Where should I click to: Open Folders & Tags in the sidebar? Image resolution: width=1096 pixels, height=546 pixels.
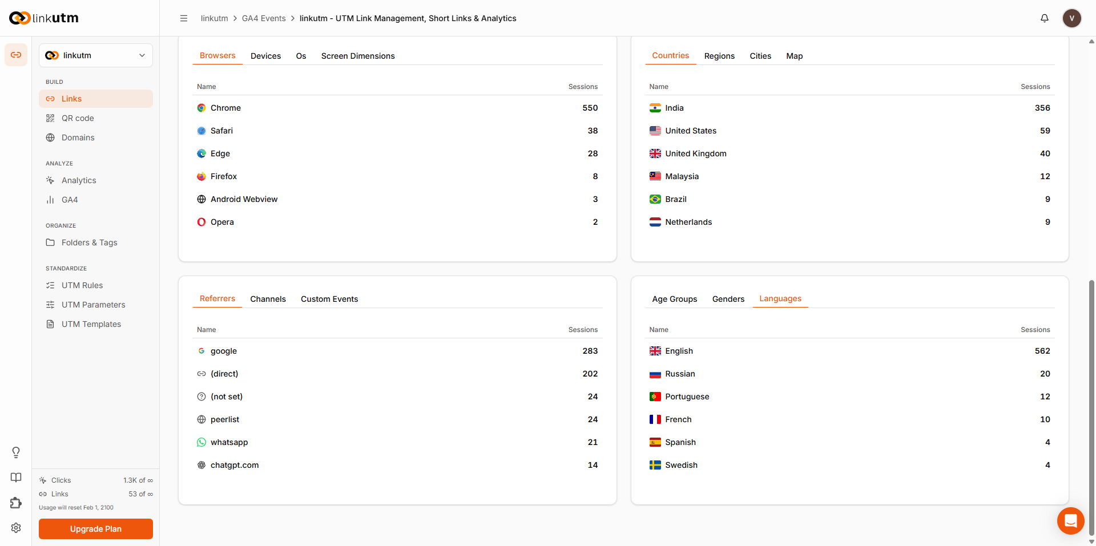click(x=96, y=242)
